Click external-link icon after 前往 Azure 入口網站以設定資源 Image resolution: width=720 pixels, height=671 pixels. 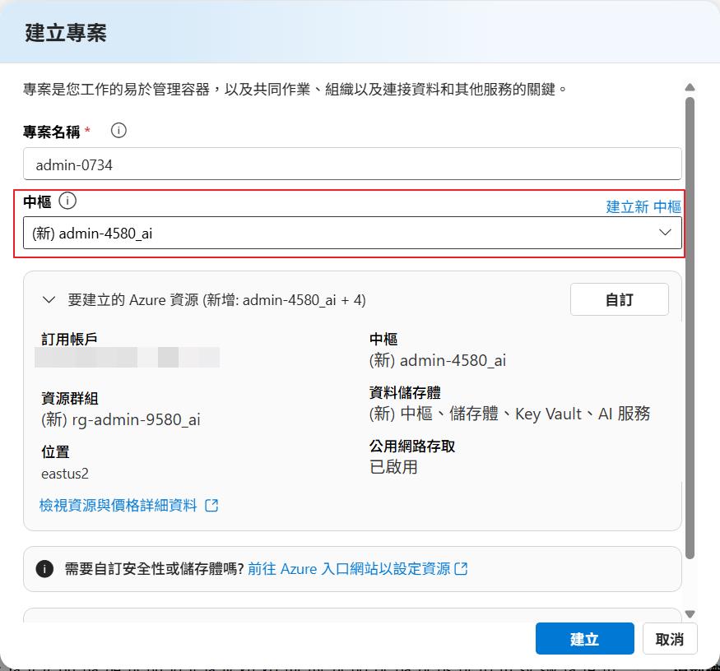click(462, 568)
